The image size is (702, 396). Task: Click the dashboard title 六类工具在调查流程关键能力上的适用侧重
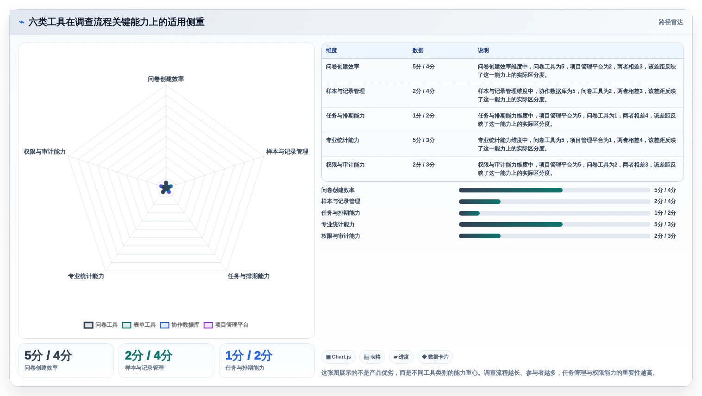[117, 22]
